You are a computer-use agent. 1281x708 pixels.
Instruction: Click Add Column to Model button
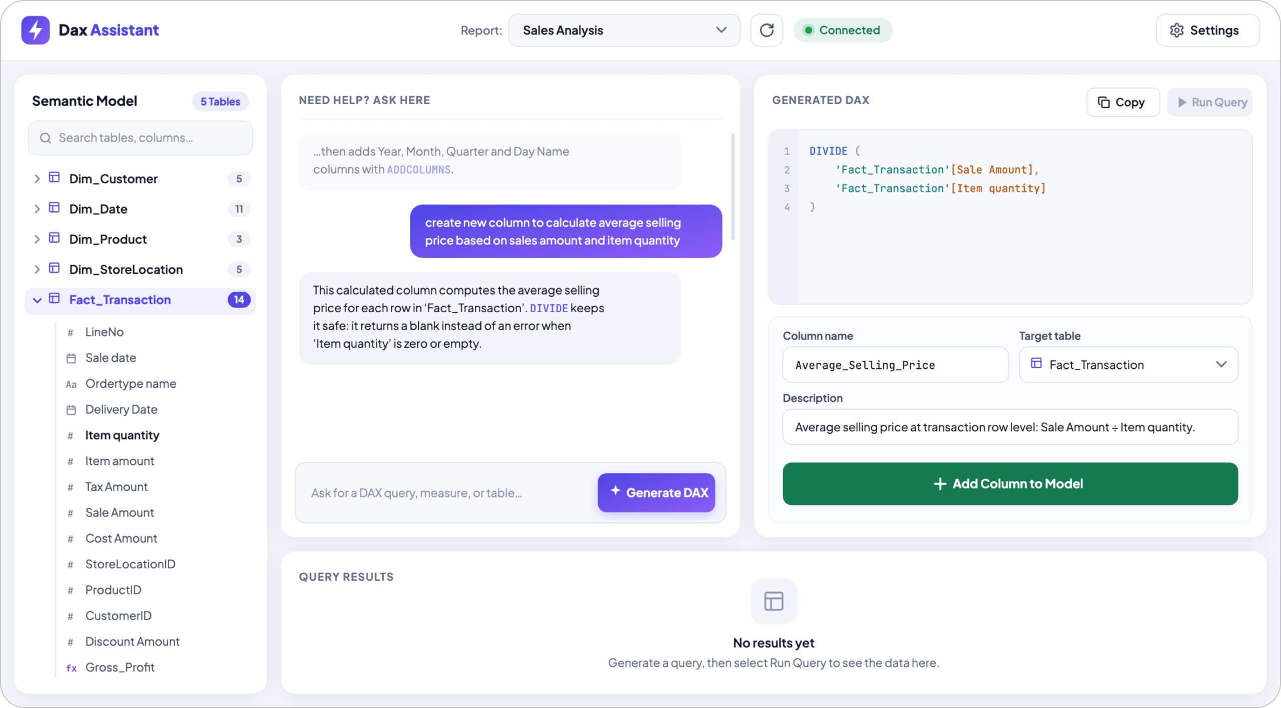[1010, 484]
